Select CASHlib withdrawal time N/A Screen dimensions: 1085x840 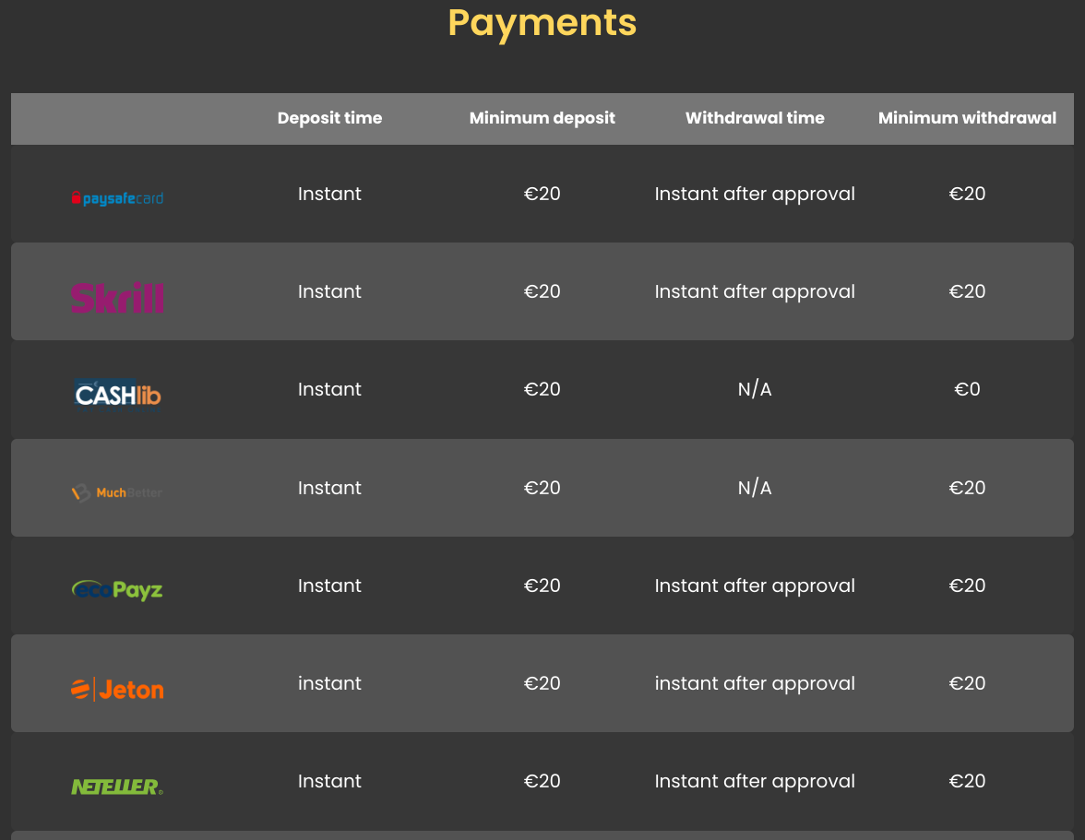click(x=755, y=390)
